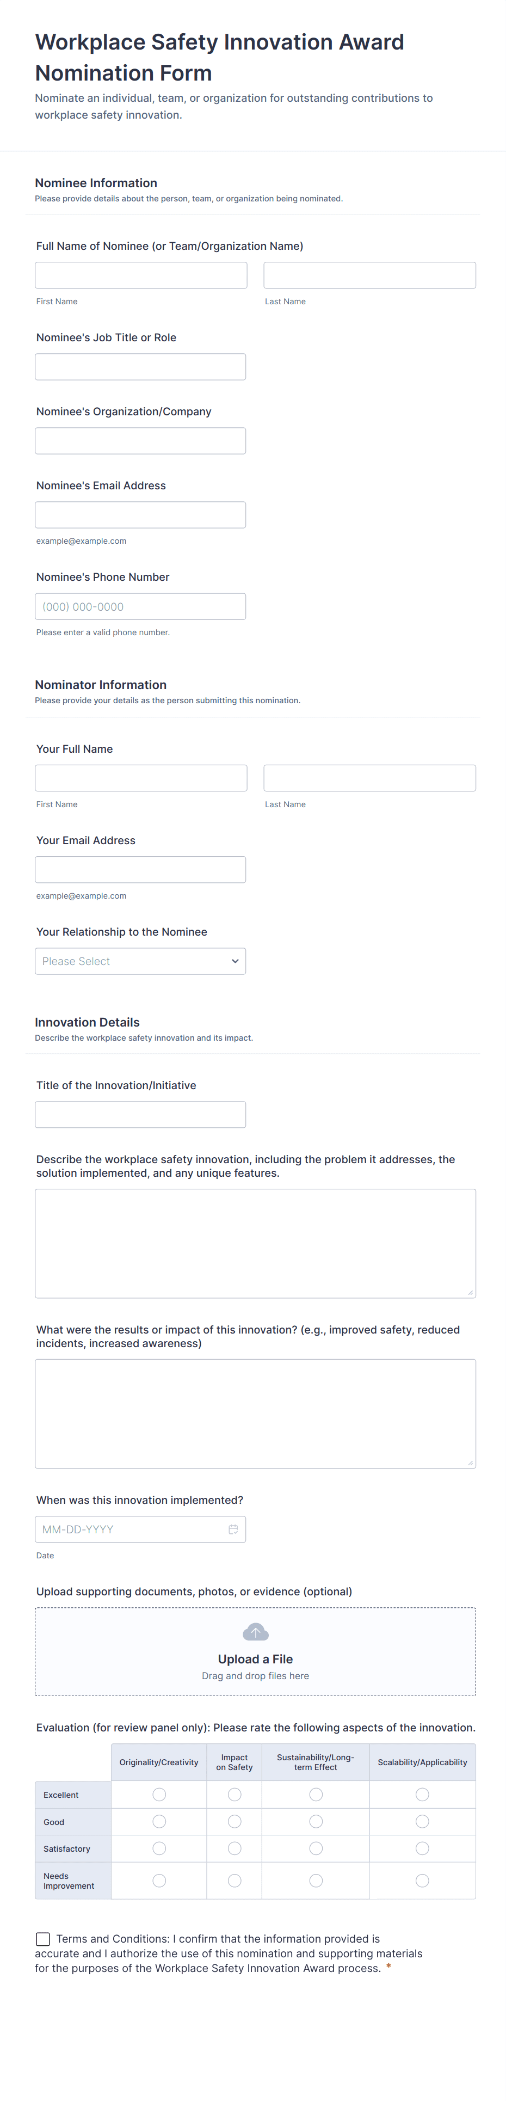506x2101 pixels.
Task: Rate Originality/Creativity as Excellent
Action: click(x=159, y=1795)
